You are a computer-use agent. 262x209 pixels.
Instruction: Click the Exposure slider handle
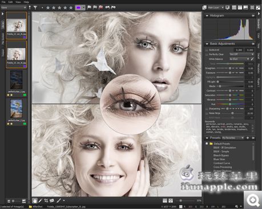(230, 73)
